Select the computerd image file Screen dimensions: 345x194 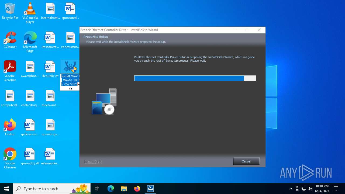[x=10, y=99]
